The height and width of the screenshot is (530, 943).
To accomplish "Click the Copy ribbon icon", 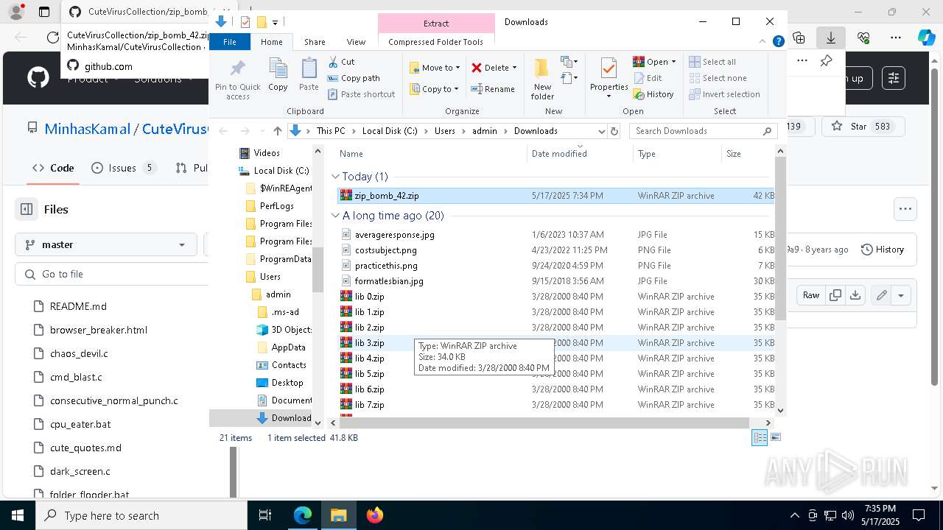I will coord(278,74).
